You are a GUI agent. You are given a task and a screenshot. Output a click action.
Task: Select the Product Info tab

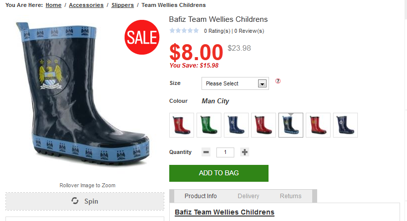(x=201, y=196)
